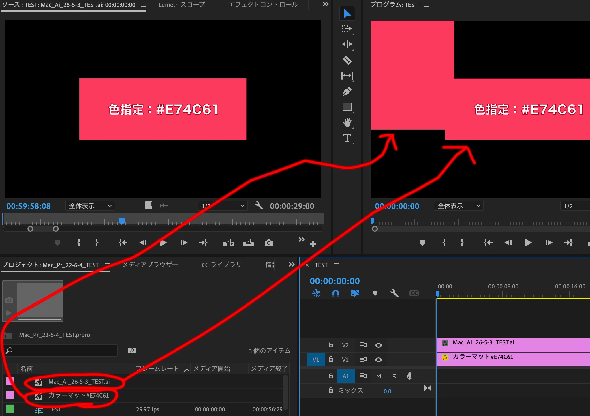Open program monitor zoom level dropdown

click(459, 206)
